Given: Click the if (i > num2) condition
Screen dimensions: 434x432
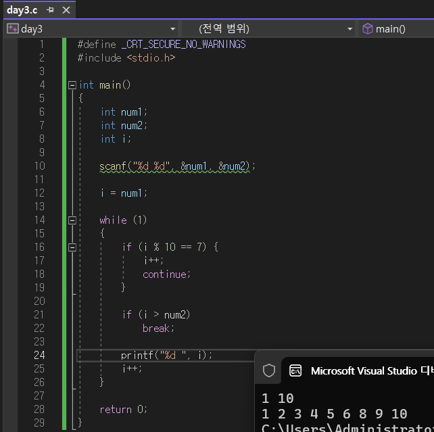Looking at the screenshot, I should [x=156, y=314].
